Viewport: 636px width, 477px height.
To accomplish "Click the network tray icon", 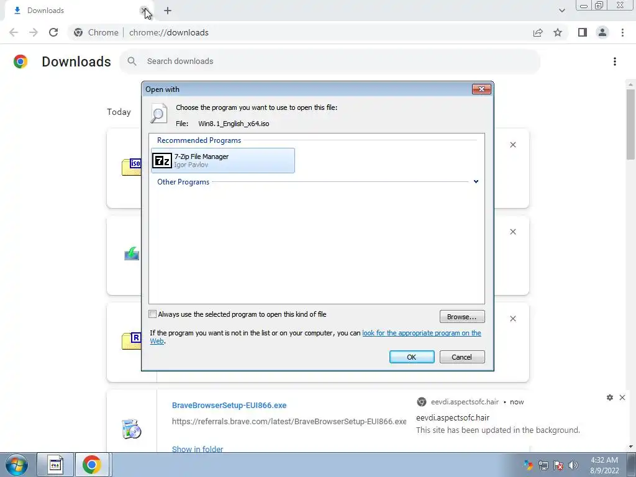I will click(x=543, y=465).
